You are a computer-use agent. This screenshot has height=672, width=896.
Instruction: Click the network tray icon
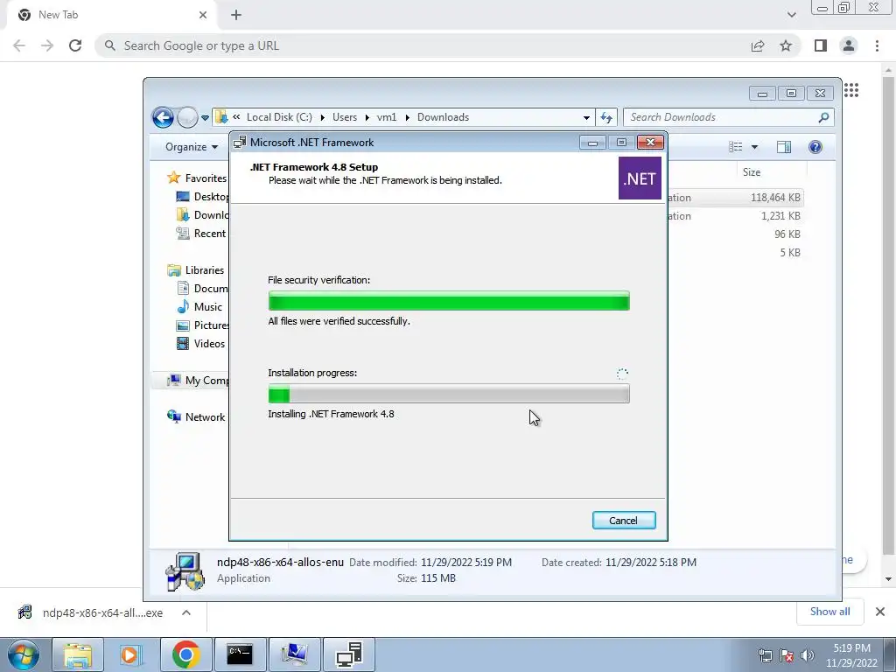tap(765, 655)
